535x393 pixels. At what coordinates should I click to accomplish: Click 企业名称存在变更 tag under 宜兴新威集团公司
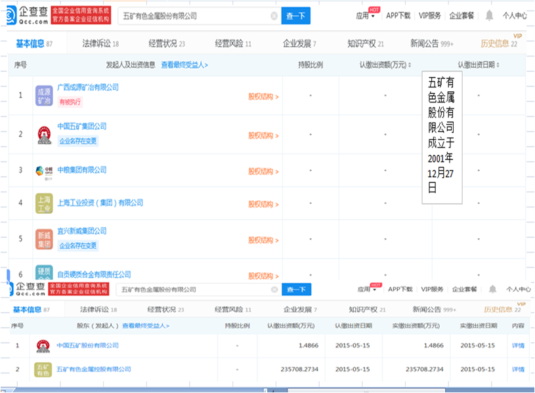[x=78, y=245]
